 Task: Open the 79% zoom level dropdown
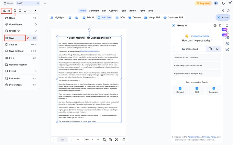93,140
